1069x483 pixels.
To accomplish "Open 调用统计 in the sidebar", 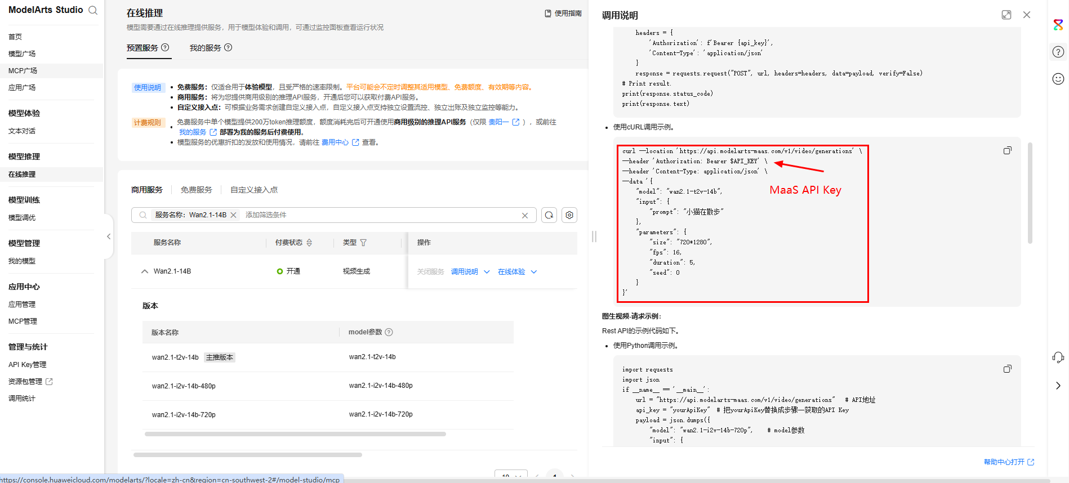I will click(22, 399).
